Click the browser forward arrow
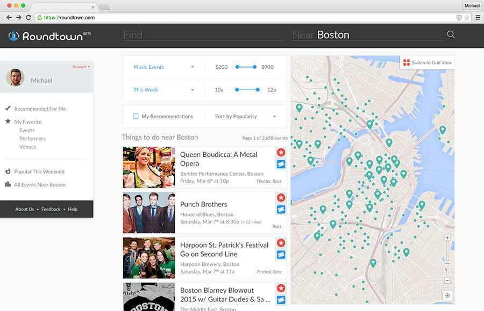The height and width of the screenshot is (311, 484). tap(19, 18)
